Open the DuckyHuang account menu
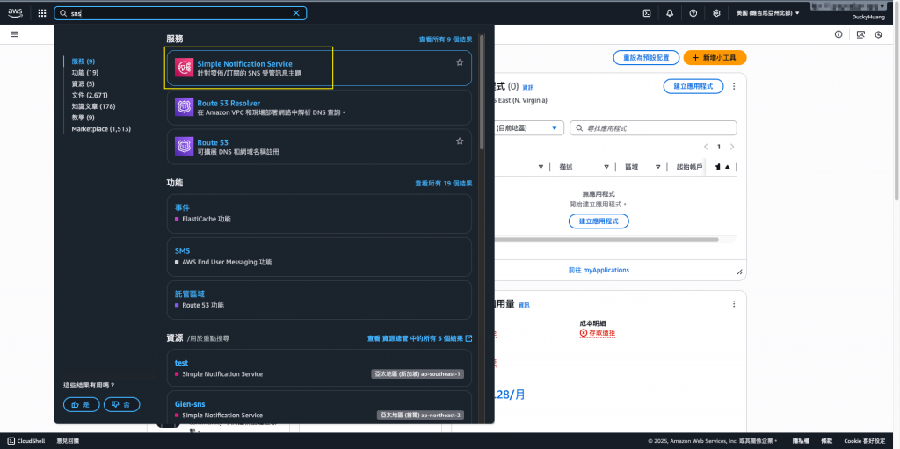The image size is (900, 449). (x=867, y=18)
